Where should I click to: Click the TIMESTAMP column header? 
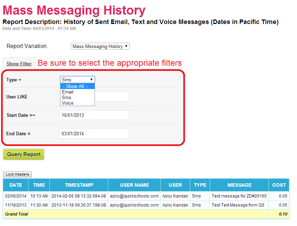click(78, 185)
